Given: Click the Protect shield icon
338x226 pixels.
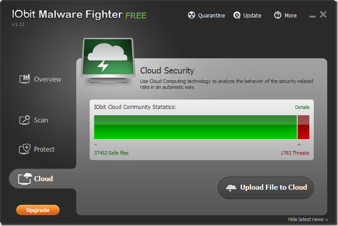Looking at the screenshot, I should [24, 149].
